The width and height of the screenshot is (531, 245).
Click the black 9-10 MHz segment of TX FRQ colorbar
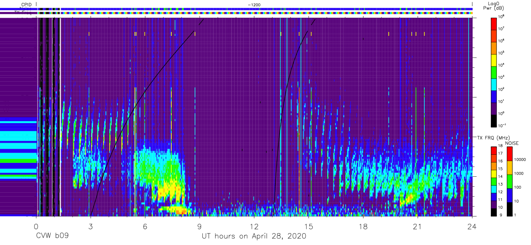(494, 212)
